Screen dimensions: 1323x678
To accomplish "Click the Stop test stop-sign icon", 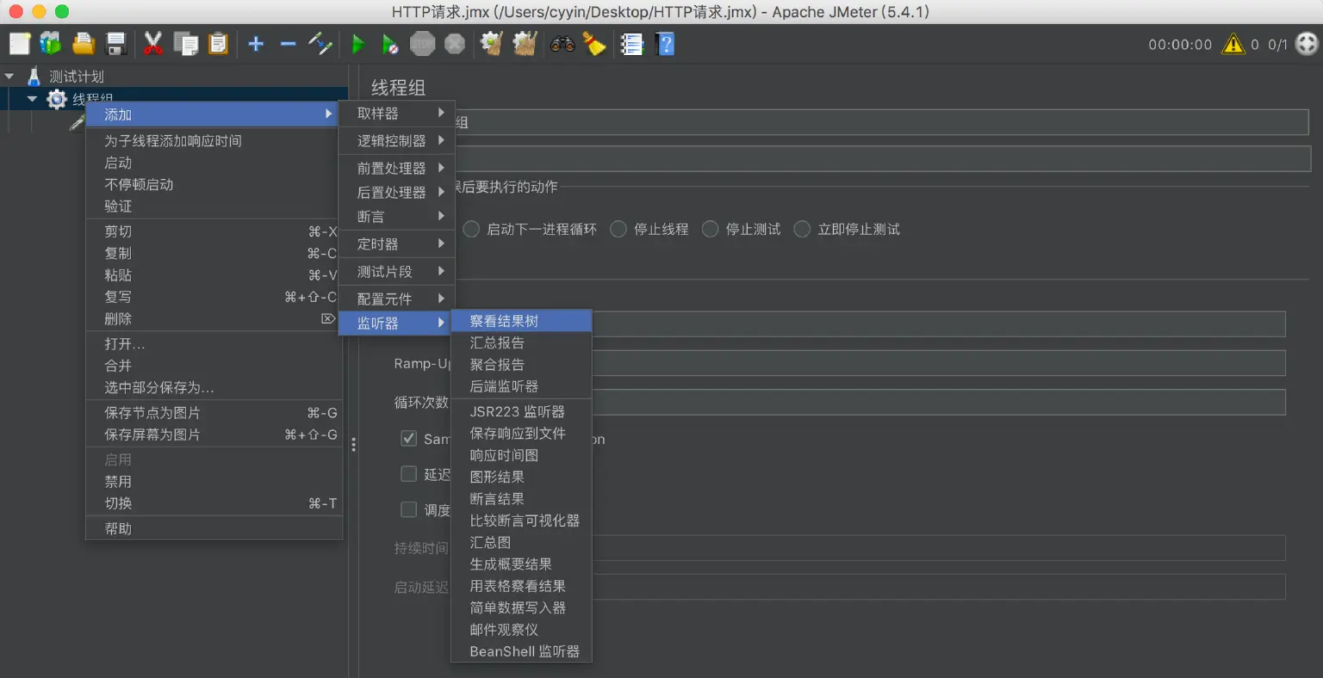I will [422, 44].
